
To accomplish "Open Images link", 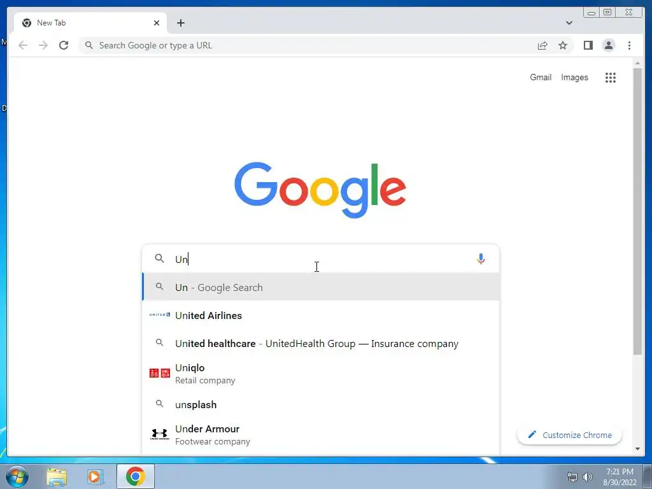I will [x=574, y=77].
